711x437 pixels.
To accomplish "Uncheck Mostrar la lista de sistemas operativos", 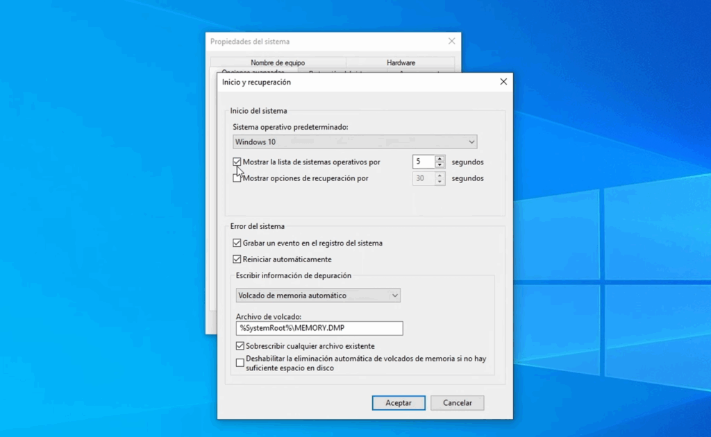I will (237, 162).
